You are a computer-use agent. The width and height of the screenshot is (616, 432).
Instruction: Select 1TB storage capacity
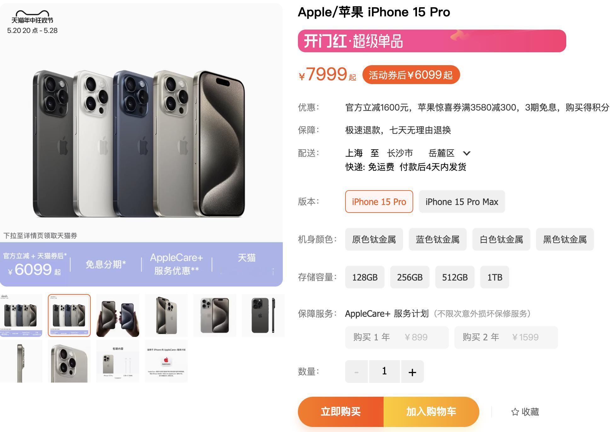click(x=494, y=277)
